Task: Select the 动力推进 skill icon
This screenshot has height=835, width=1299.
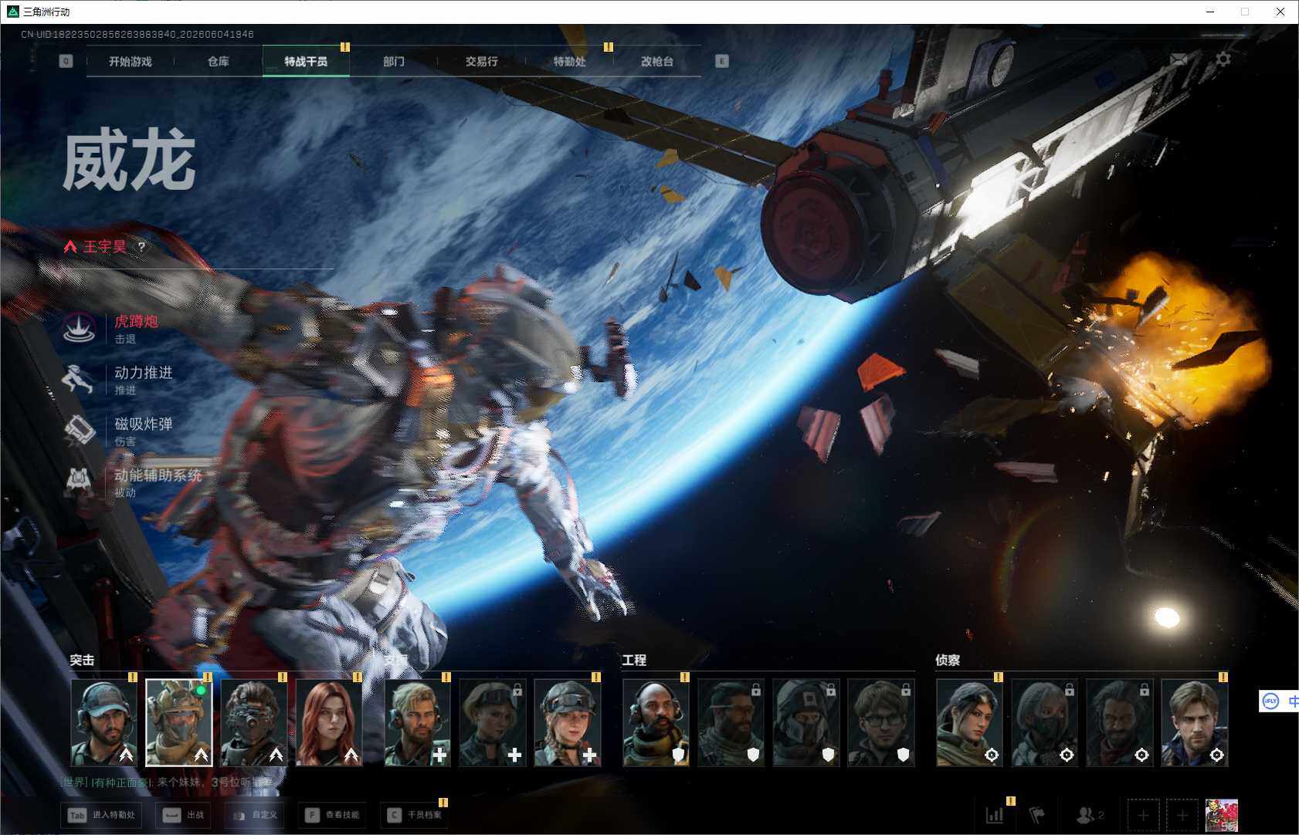Action: [x=78, y=379]
